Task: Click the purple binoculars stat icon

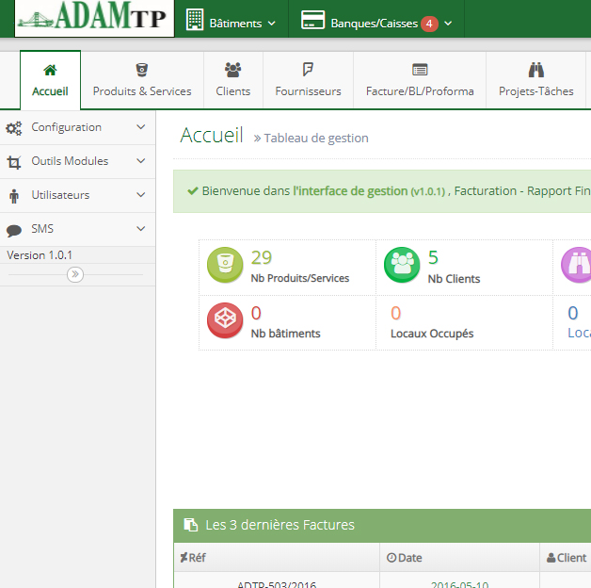Action: [576, 267]
